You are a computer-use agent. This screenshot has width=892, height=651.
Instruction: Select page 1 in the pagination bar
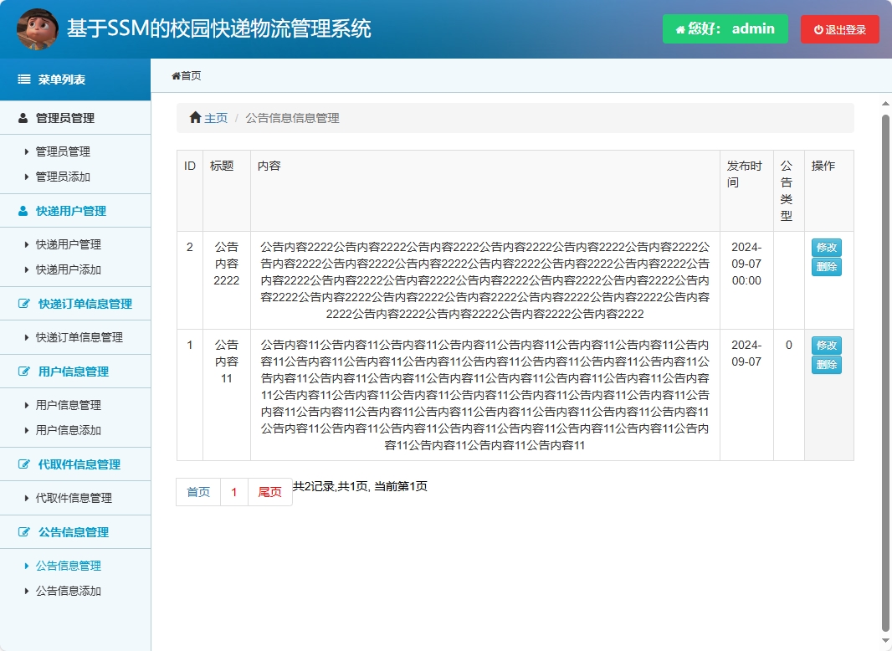click(233, 492)
